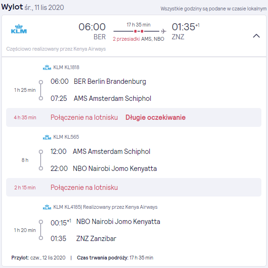Click the second red stopover dot
Image resolution: width=268 pixels, height=268 pixels.
tap(142, 31)
